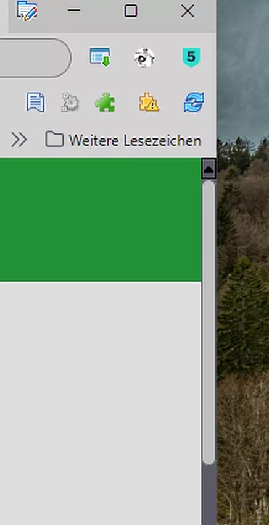Click the yellow puzzle piece with warning sign
Viewport: 269px width, 525px height.
pos(149,102)
